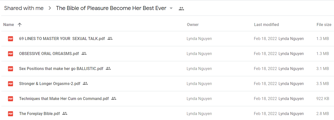This screenshot has width=334, height=120.
Task: Sort files by Name column header
Action: [8, 24]
